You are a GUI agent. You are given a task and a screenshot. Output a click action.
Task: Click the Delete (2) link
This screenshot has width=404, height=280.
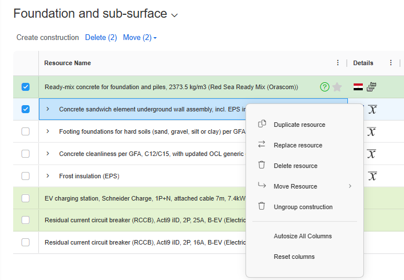click(x=101, y=38)
